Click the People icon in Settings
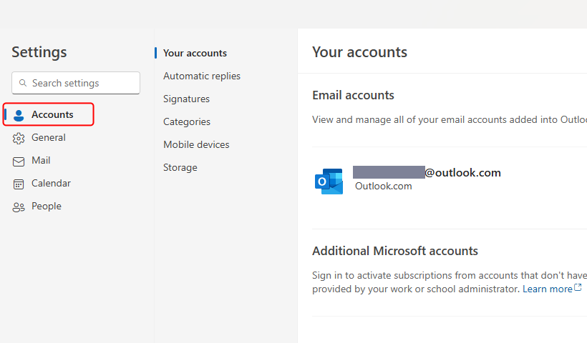587x343 pixels. 19,207
